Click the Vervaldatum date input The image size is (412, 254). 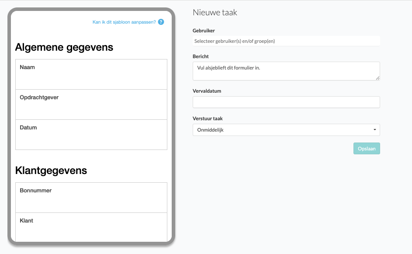[286, 102]
